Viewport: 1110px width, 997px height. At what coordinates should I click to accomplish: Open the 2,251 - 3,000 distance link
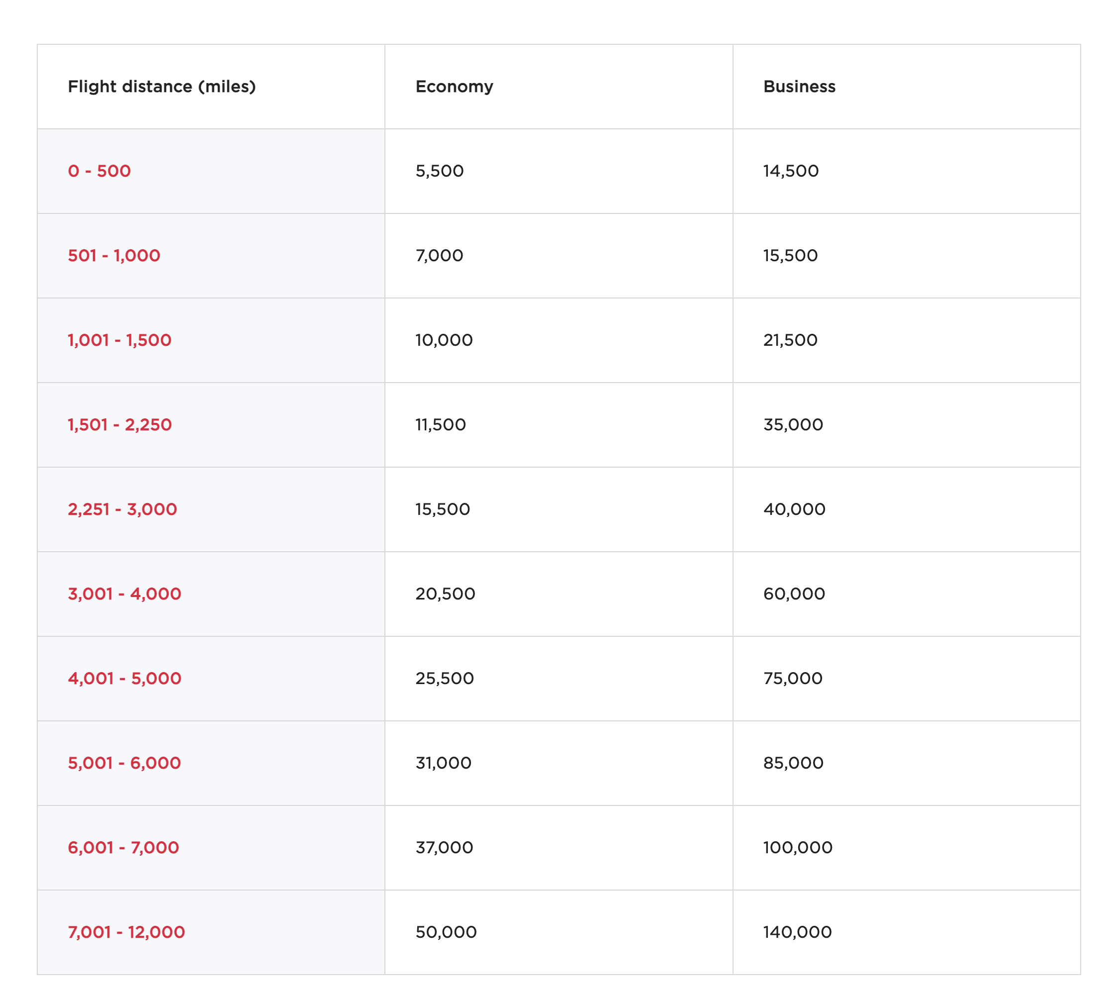(x=122, y=509)
